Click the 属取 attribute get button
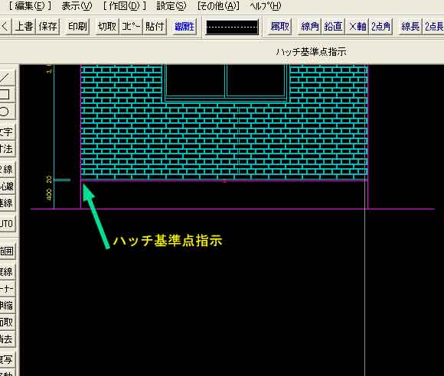This screenshot has width=444, height=376. pyautogui.click(x=279, y=27)
